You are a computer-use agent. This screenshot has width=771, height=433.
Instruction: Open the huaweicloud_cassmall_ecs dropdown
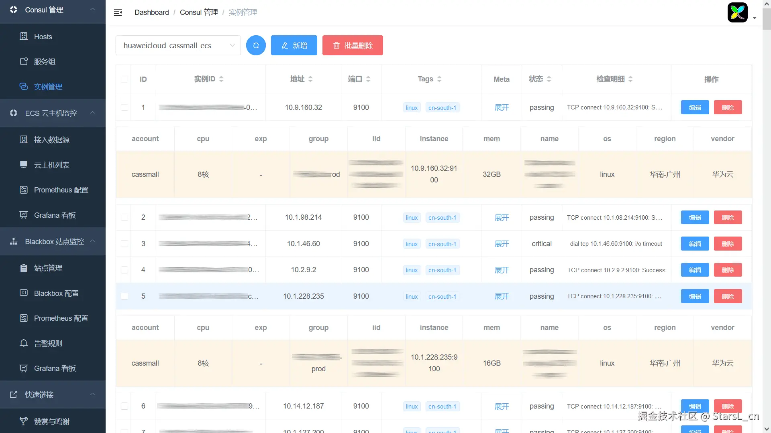tap(178, 45)
